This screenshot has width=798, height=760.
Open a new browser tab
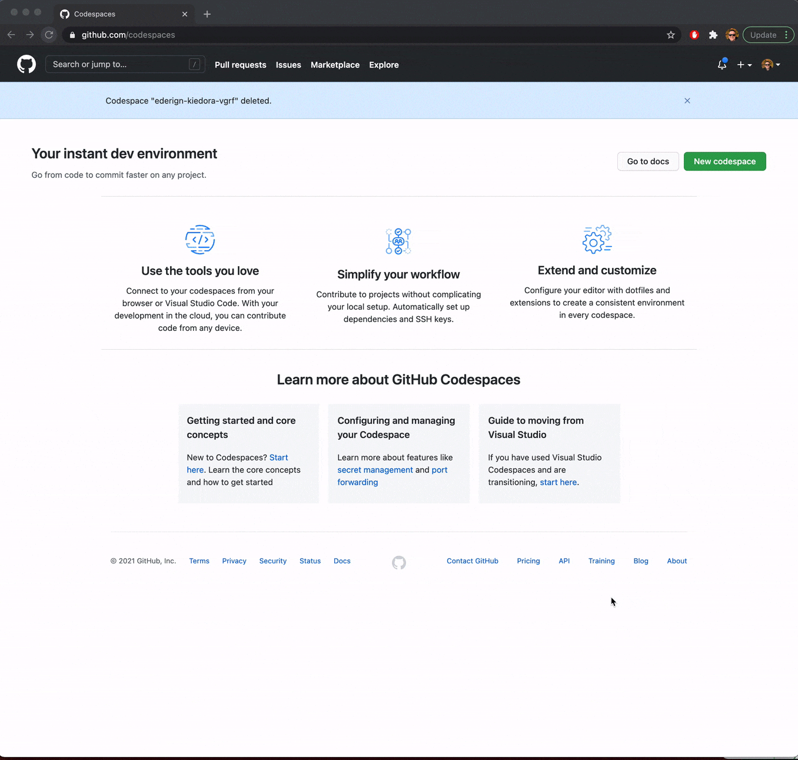(x=207, y=14)
